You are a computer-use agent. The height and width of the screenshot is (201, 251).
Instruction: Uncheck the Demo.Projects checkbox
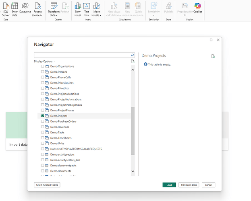pyautogui.click(x=43, y=116)
